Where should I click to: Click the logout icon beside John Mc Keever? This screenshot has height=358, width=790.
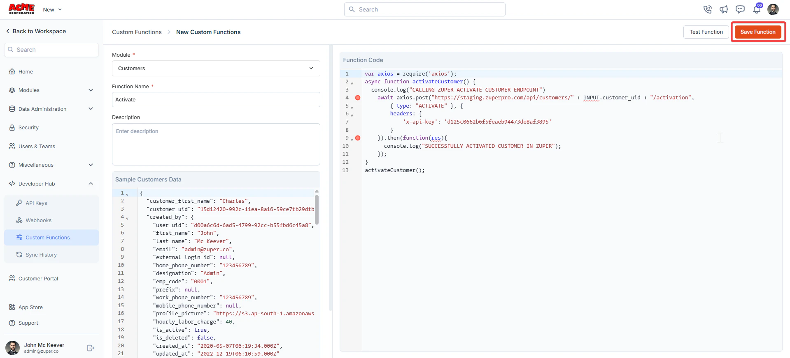(x=91, y=348)
